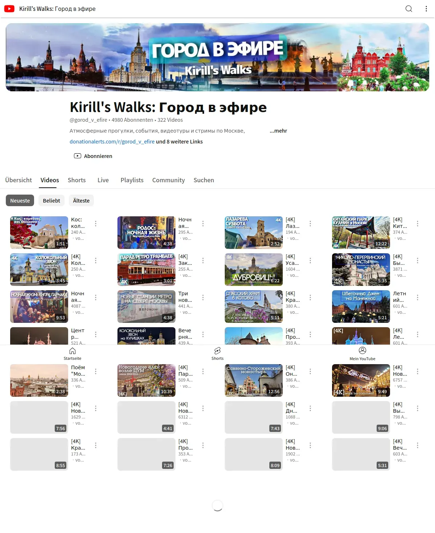Viewport: 435px width, 533px height.
Task: Switch to the Live tab
Action: click(103, 180)
